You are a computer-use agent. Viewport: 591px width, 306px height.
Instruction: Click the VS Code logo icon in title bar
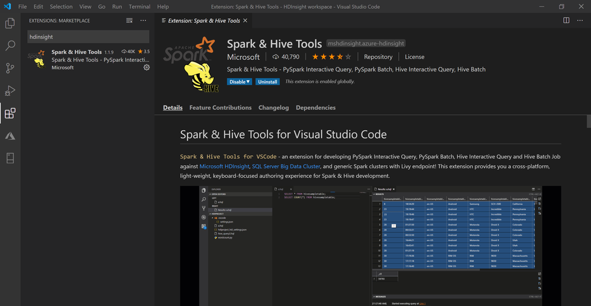[8, 7]
